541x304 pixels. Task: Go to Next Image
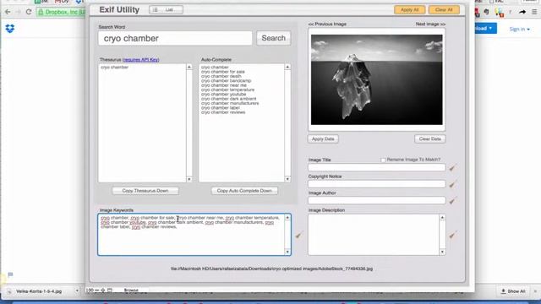[430, 24]
